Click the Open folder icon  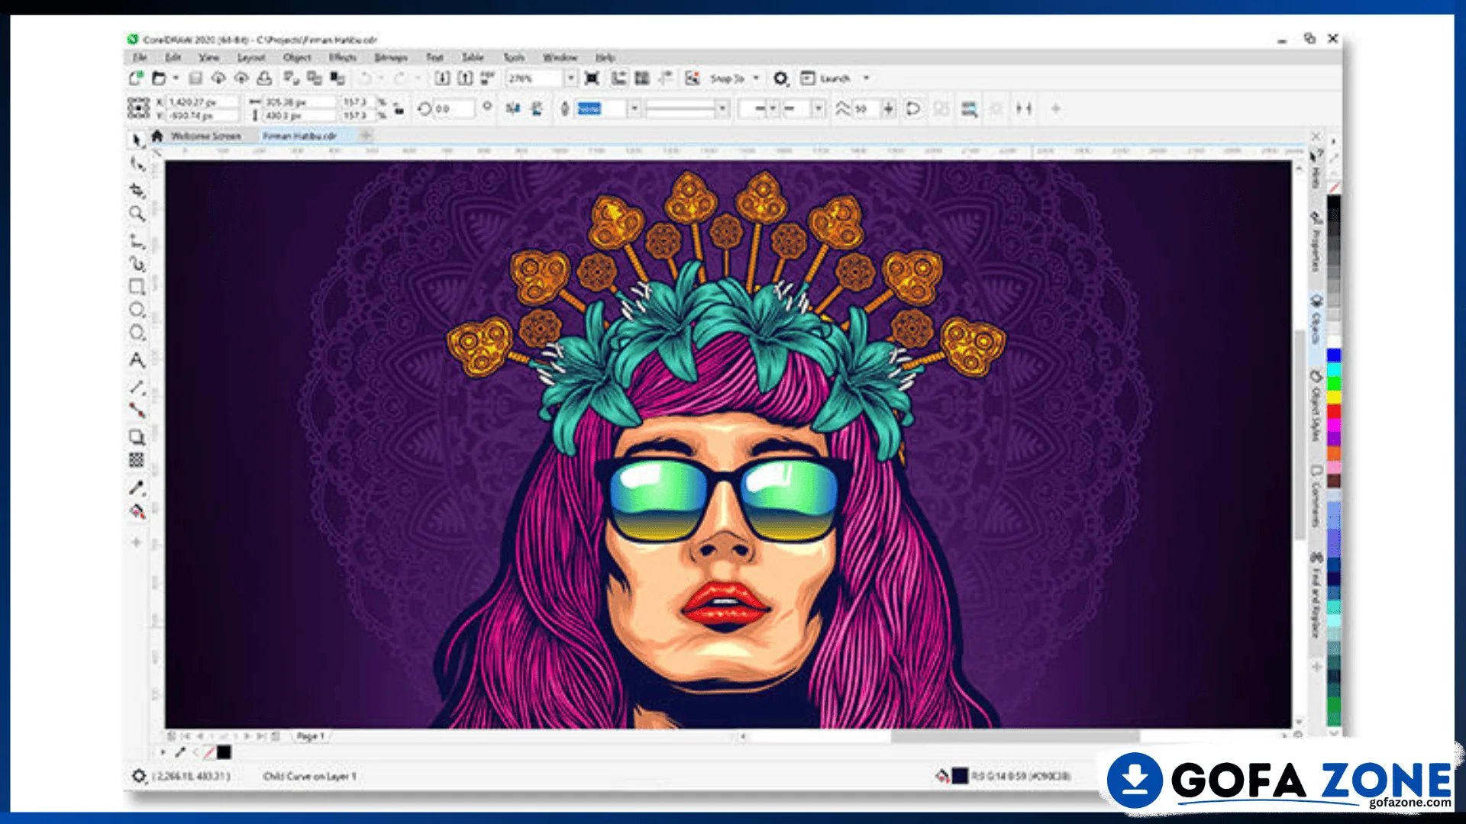(159, 78)
